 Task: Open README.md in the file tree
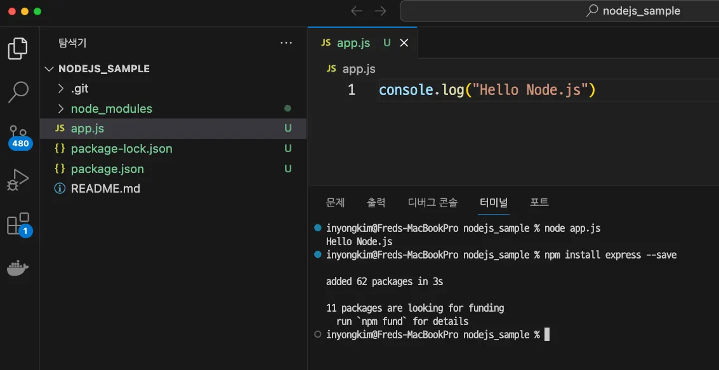(x=105, y=189)
